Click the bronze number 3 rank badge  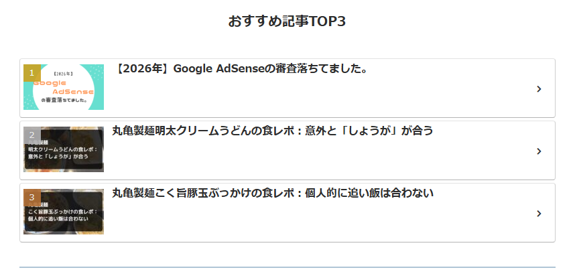31,198
